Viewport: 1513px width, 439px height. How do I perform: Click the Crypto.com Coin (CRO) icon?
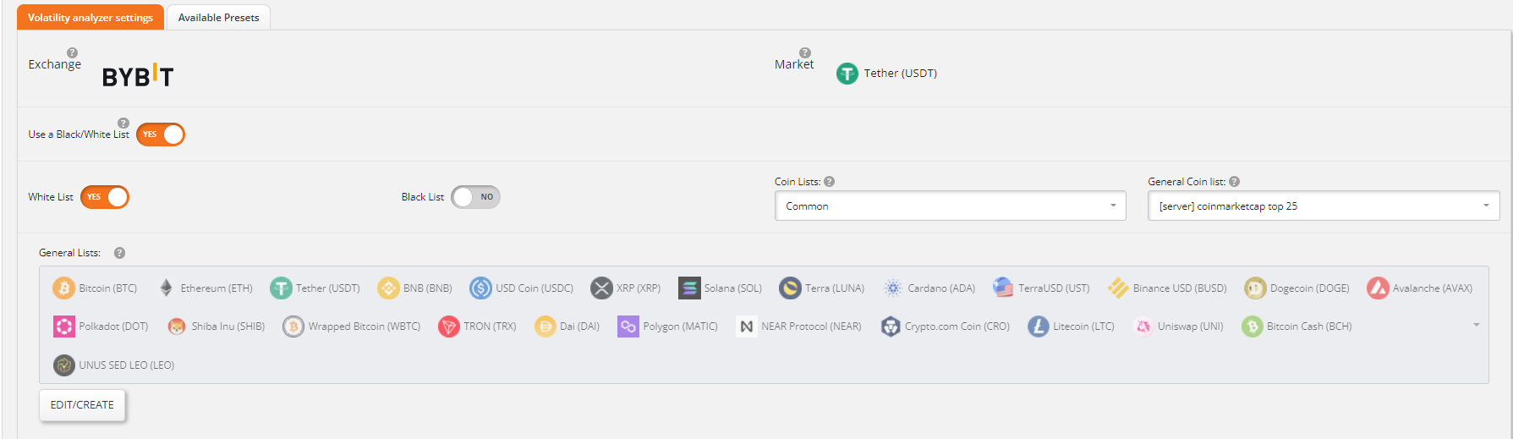(x=891, y=327)
